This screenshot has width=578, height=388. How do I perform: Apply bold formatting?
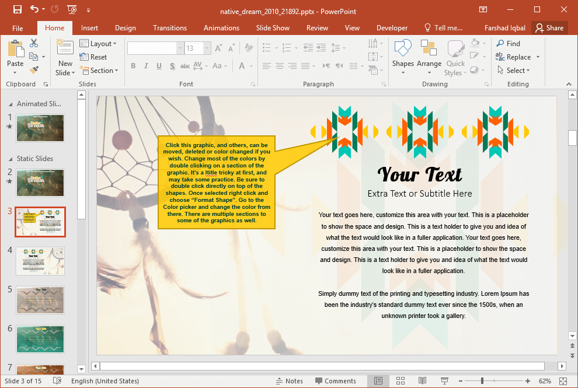tap(133, 66)
